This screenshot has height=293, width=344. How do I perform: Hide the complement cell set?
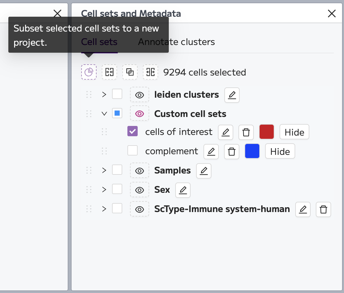[x=280, y=151]
